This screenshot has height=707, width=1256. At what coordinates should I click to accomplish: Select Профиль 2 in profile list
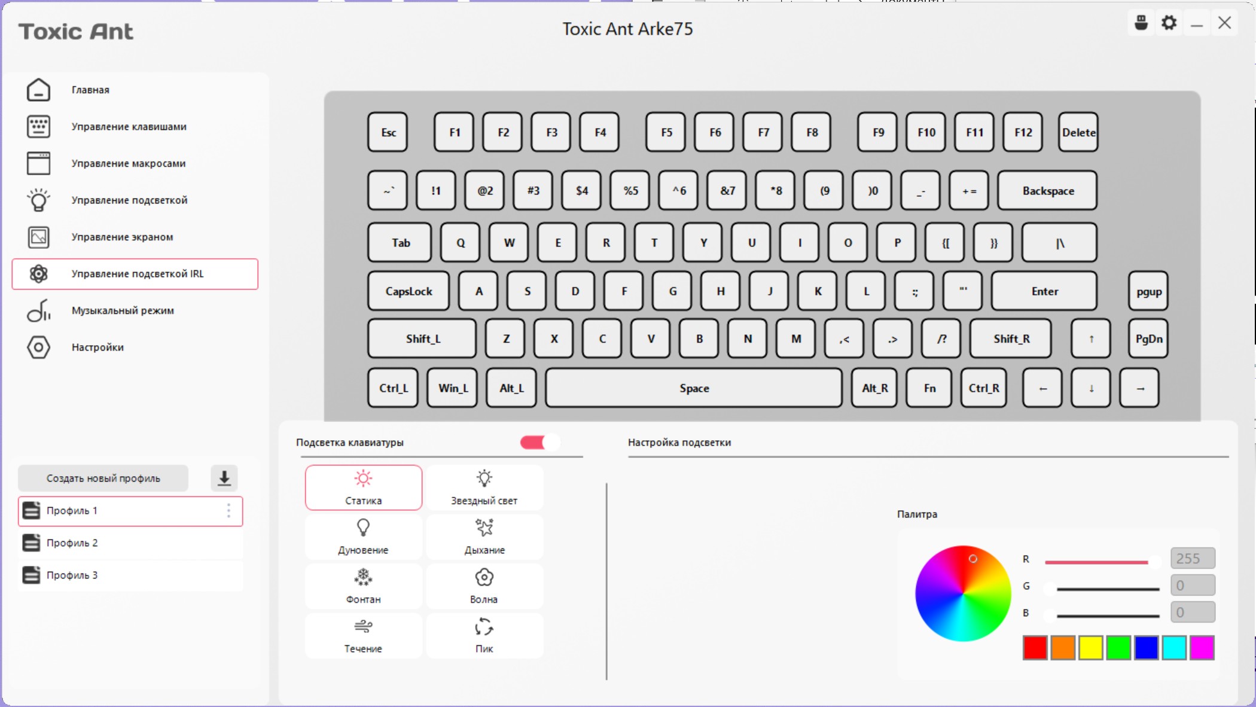[130, 543]
